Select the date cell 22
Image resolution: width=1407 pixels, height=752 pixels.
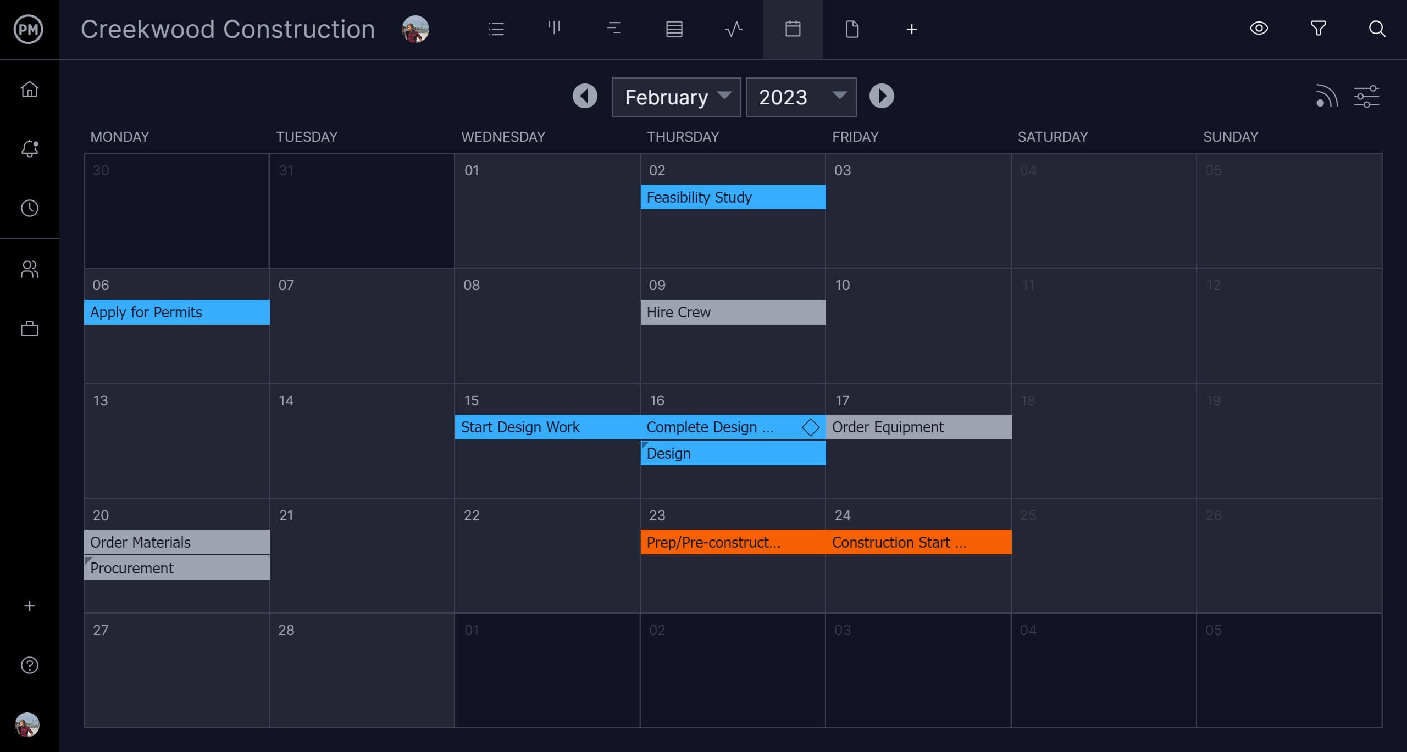pyautogui.click(x=547, y=556)
